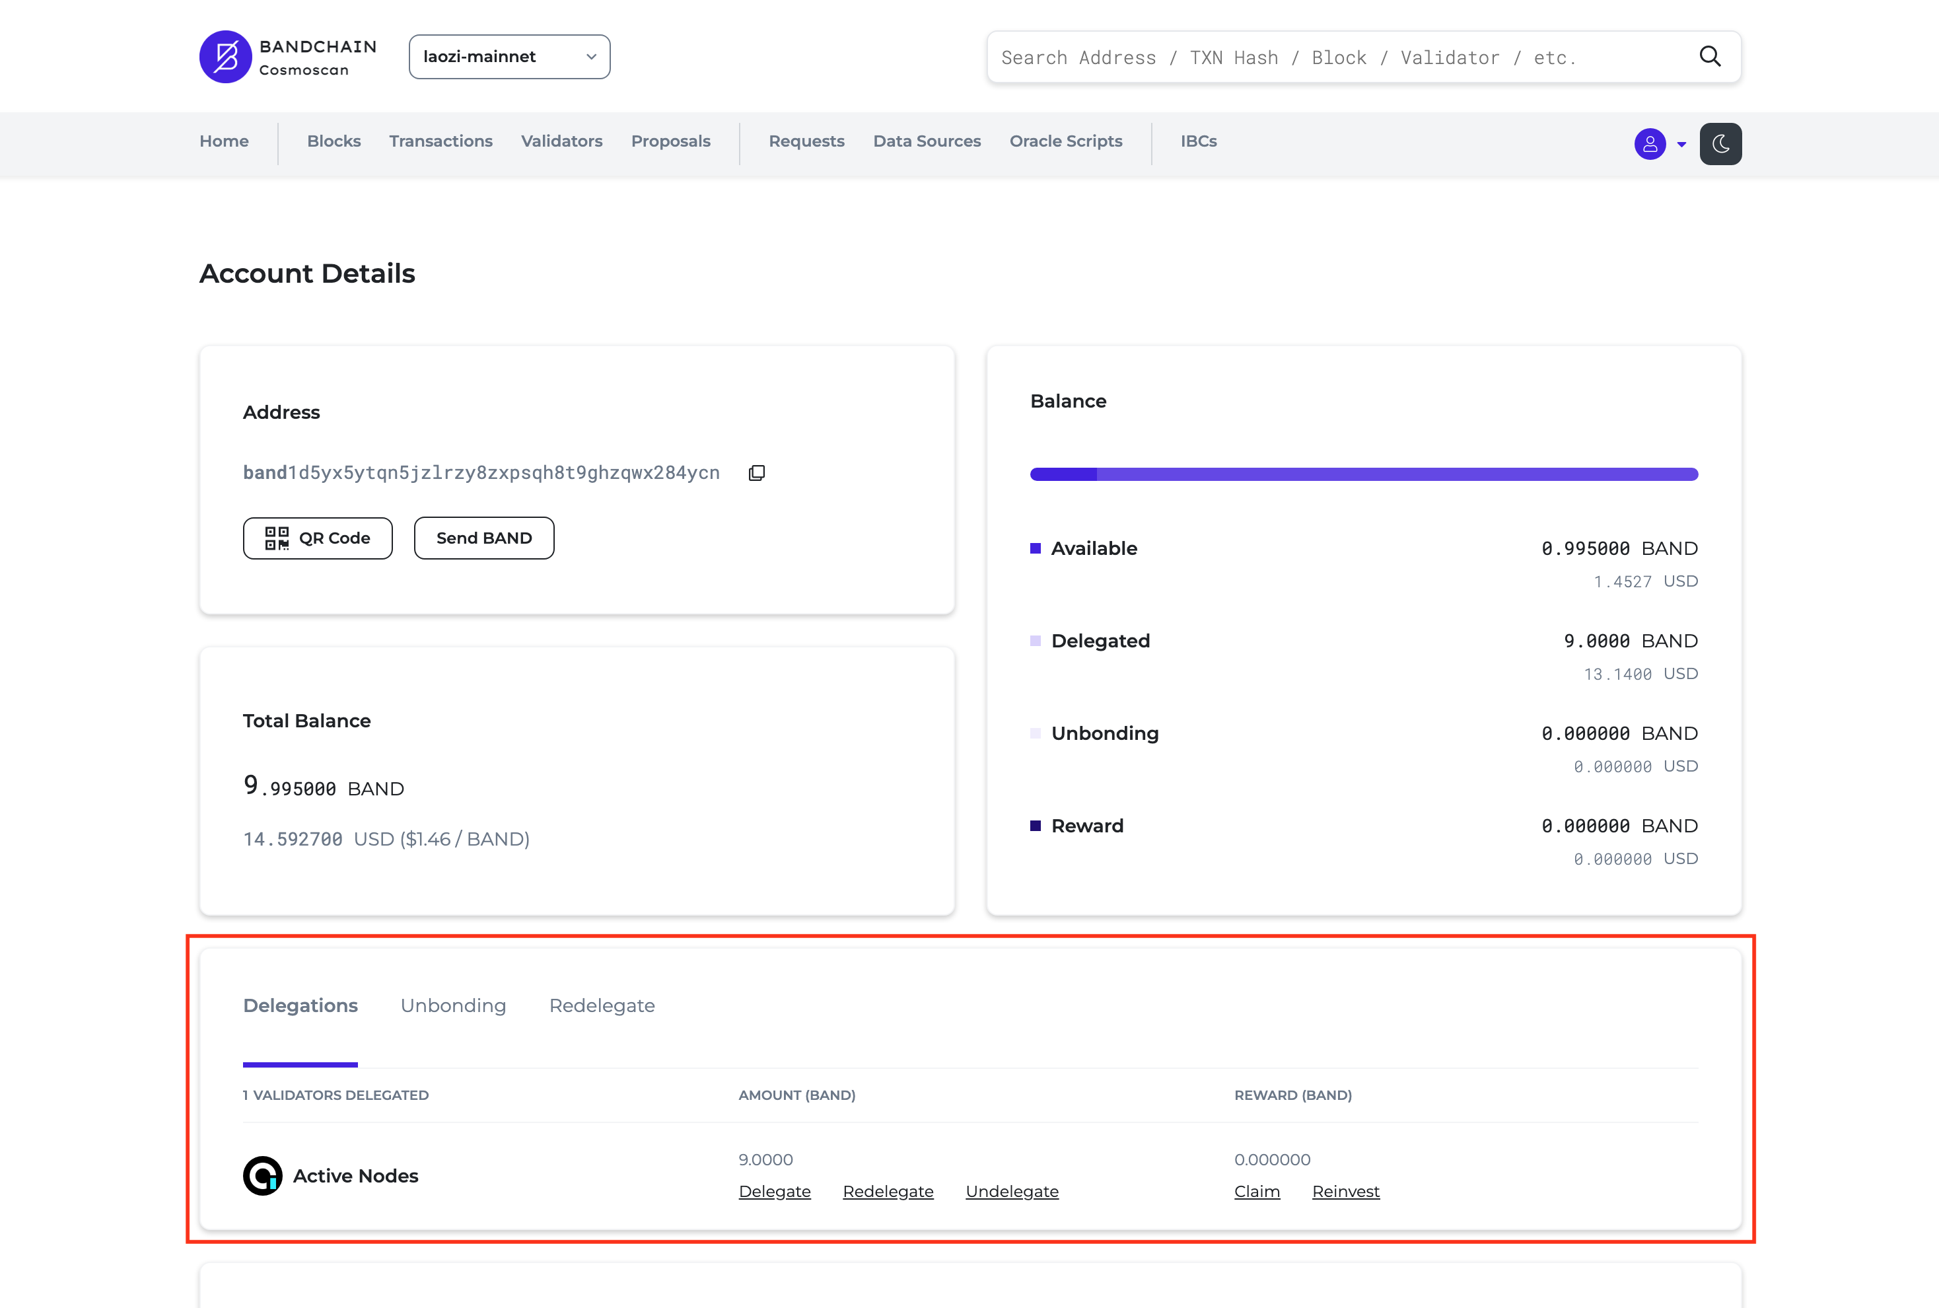This screenshot has width=1939, height=1308.
Task: Select the Redelegate tab in delegations
Action: click(602, 1004)
